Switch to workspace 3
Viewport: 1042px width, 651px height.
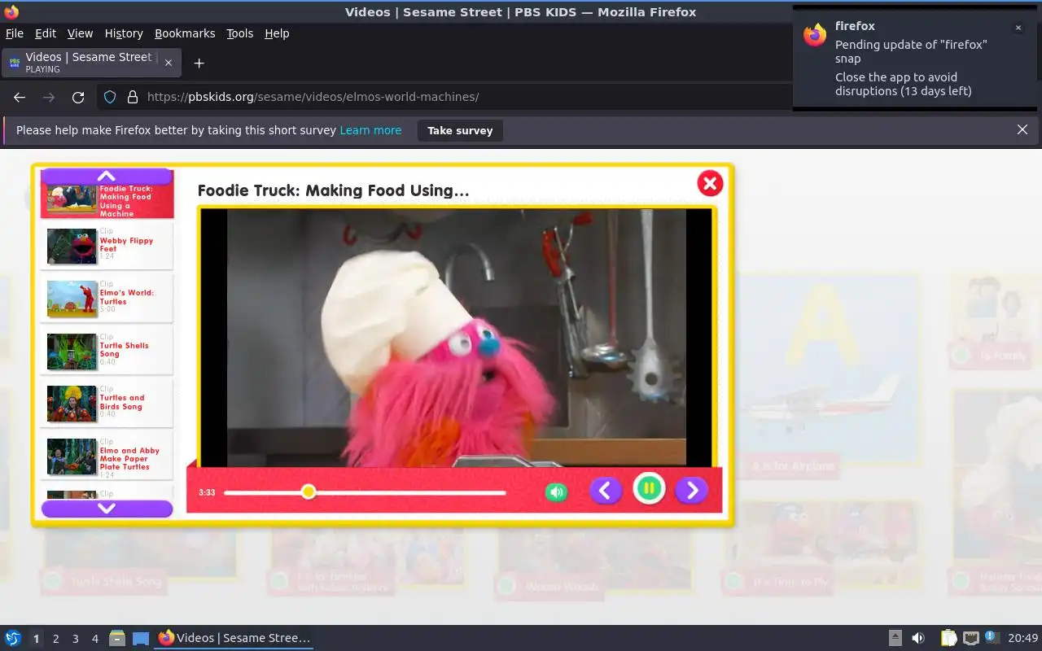[75, 639]
